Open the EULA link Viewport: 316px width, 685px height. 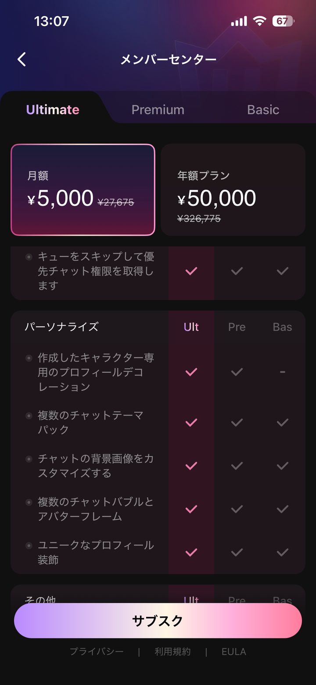[x=234, y=652]
